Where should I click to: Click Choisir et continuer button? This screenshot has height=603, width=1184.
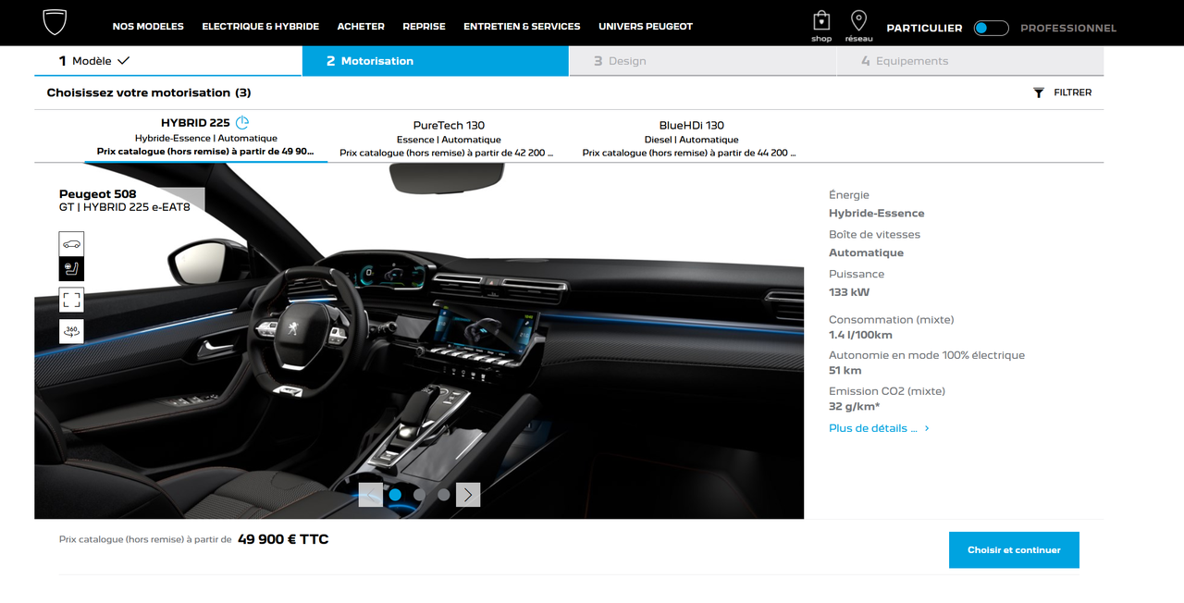coord(1014,550)
